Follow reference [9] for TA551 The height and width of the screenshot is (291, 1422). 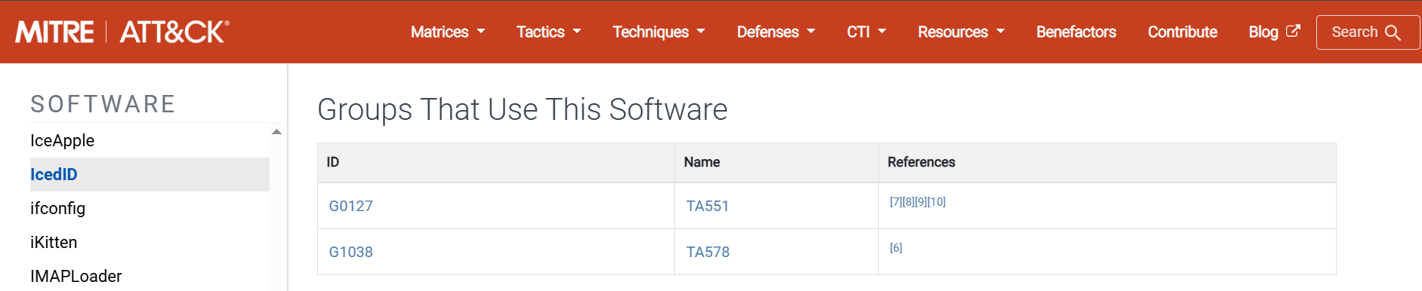pos(921,202)
